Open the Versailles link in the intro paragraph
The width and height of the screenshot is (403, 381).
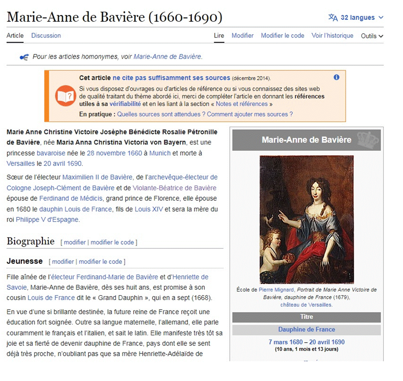tap(20, 163)
